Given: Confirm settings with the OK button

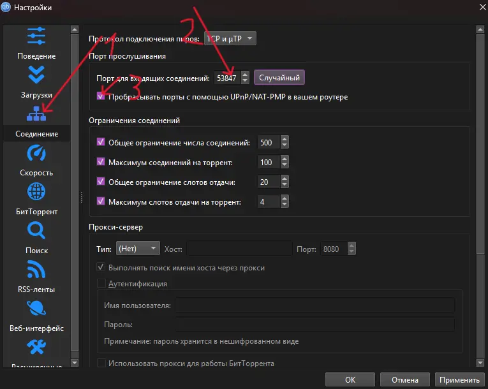Looking at the screenshot, I should click(350, 379).
